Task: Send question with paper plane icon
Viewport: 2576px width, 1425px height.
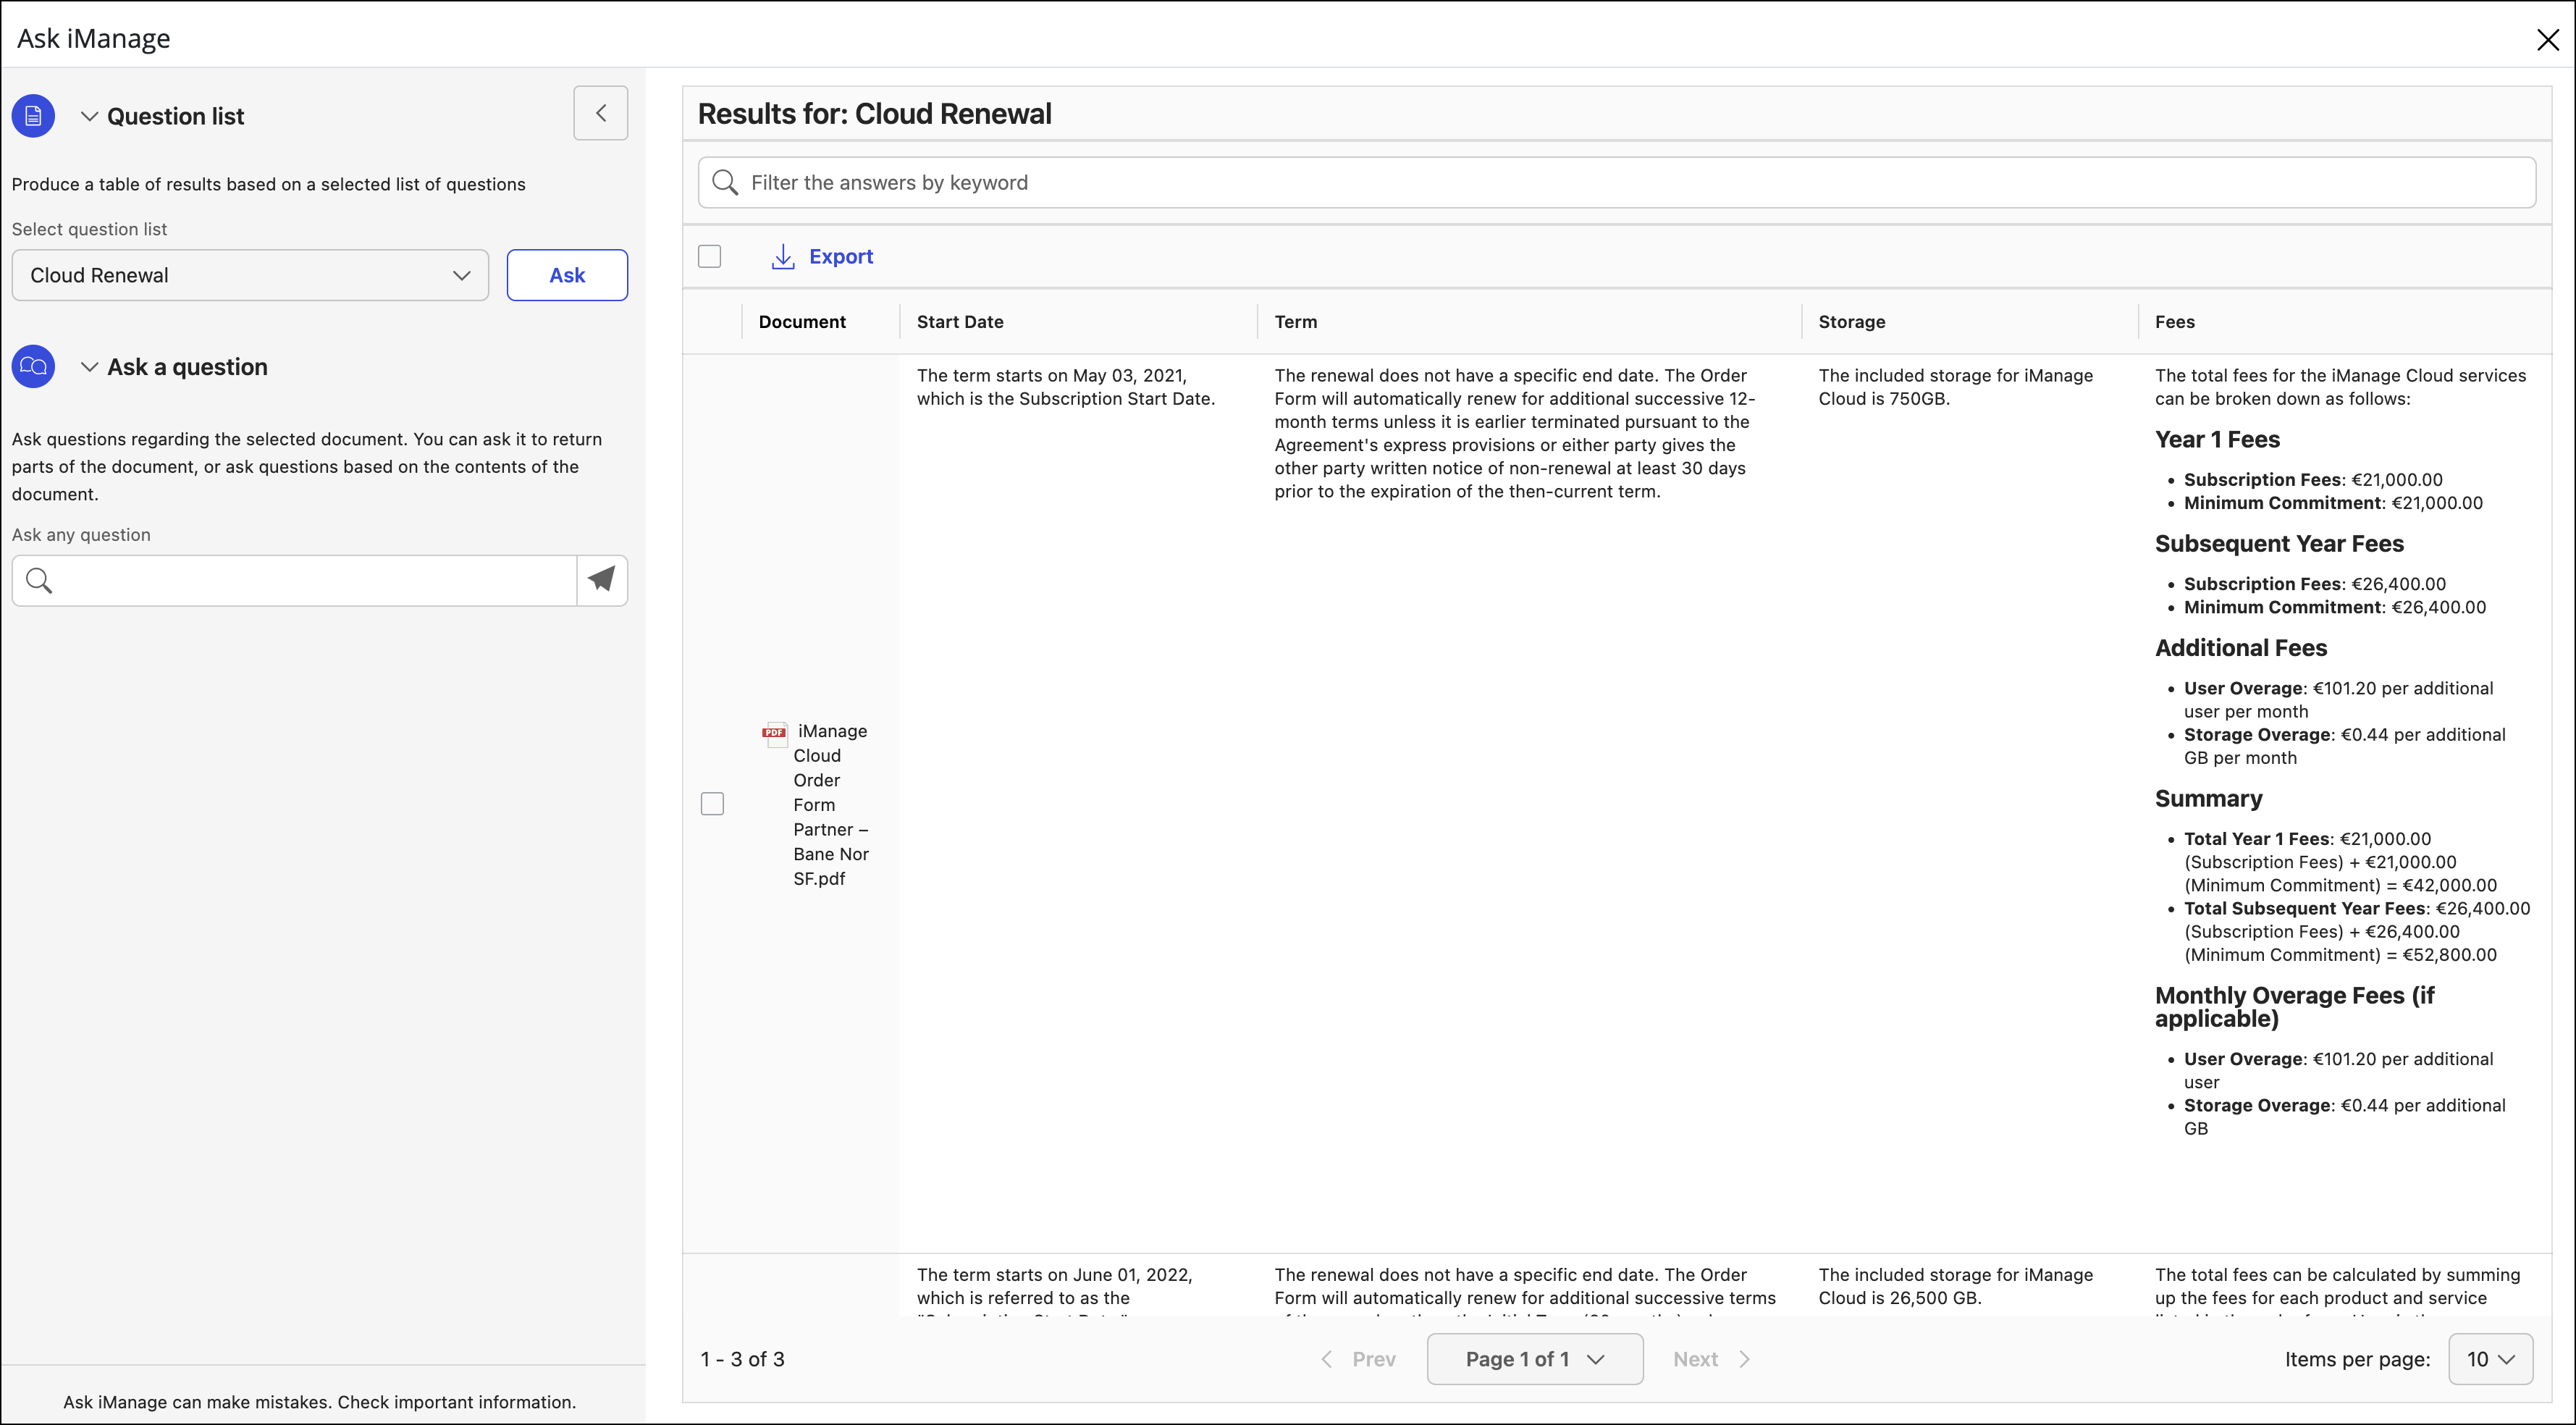Action: click(601, 580)
